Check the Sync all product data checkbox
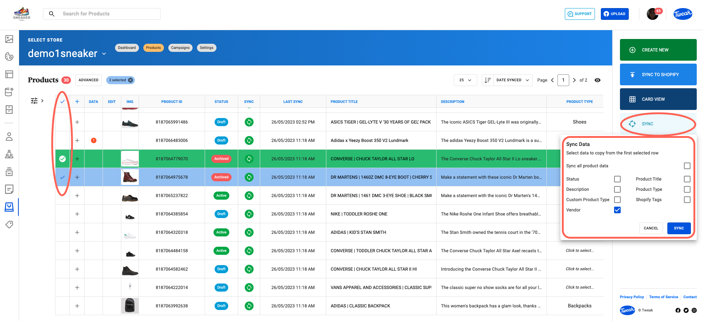The image size is (703, 321). (687, 166)
